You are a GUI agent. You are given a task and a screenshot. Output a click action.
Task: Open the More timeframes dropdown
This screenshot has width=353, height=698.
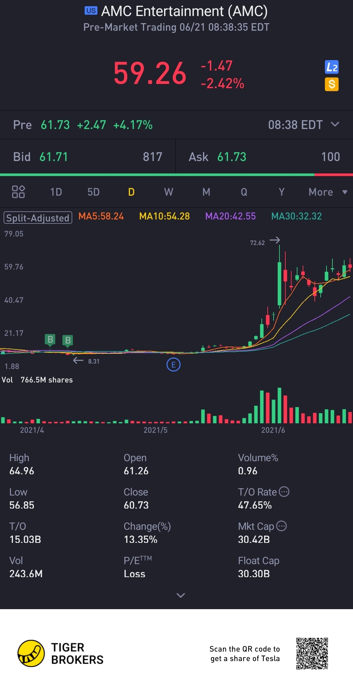328,192
